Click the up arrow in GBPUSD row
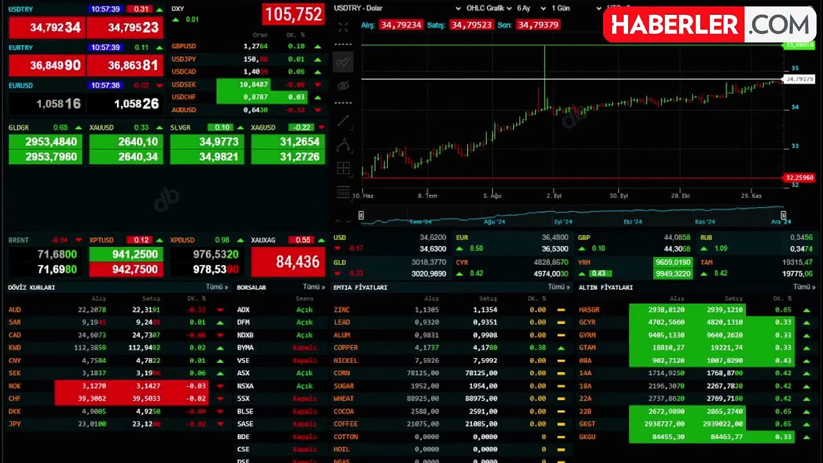Viewport: 823px width, 463px height. tap(317, 46)
